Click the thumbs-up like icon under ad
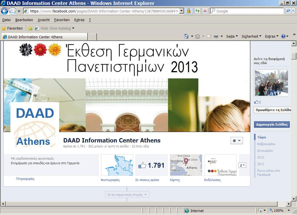Image resolution: width=297 pixels, height=215 pixels. 256,102
